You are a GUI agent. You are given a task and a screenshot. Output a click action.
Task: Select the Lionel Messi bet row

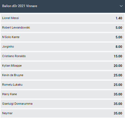(x=62, y=18)
